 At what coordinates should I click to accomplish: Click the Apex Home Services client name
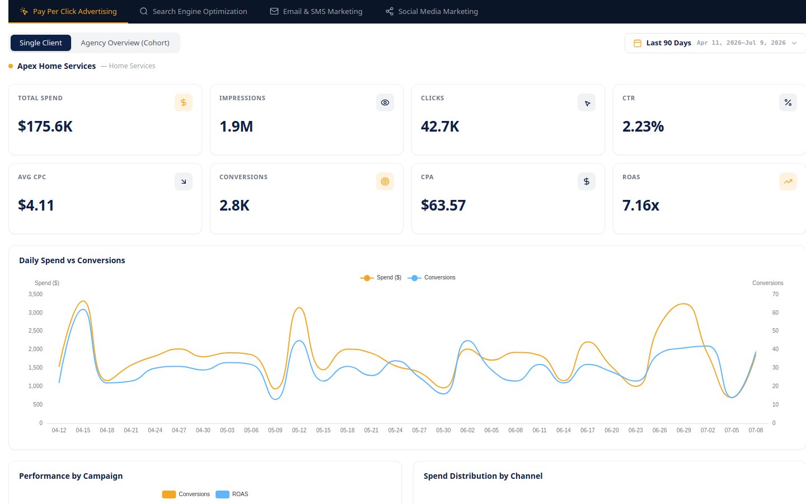point(57,66)
